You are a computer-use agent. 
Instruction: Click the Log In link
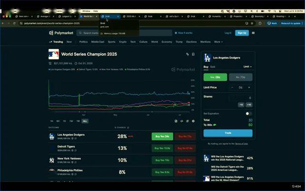click(x=228, y=33)
